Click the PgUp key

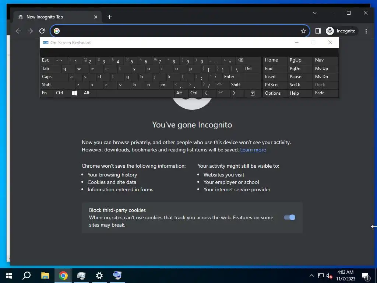click(x=300, y=60)
